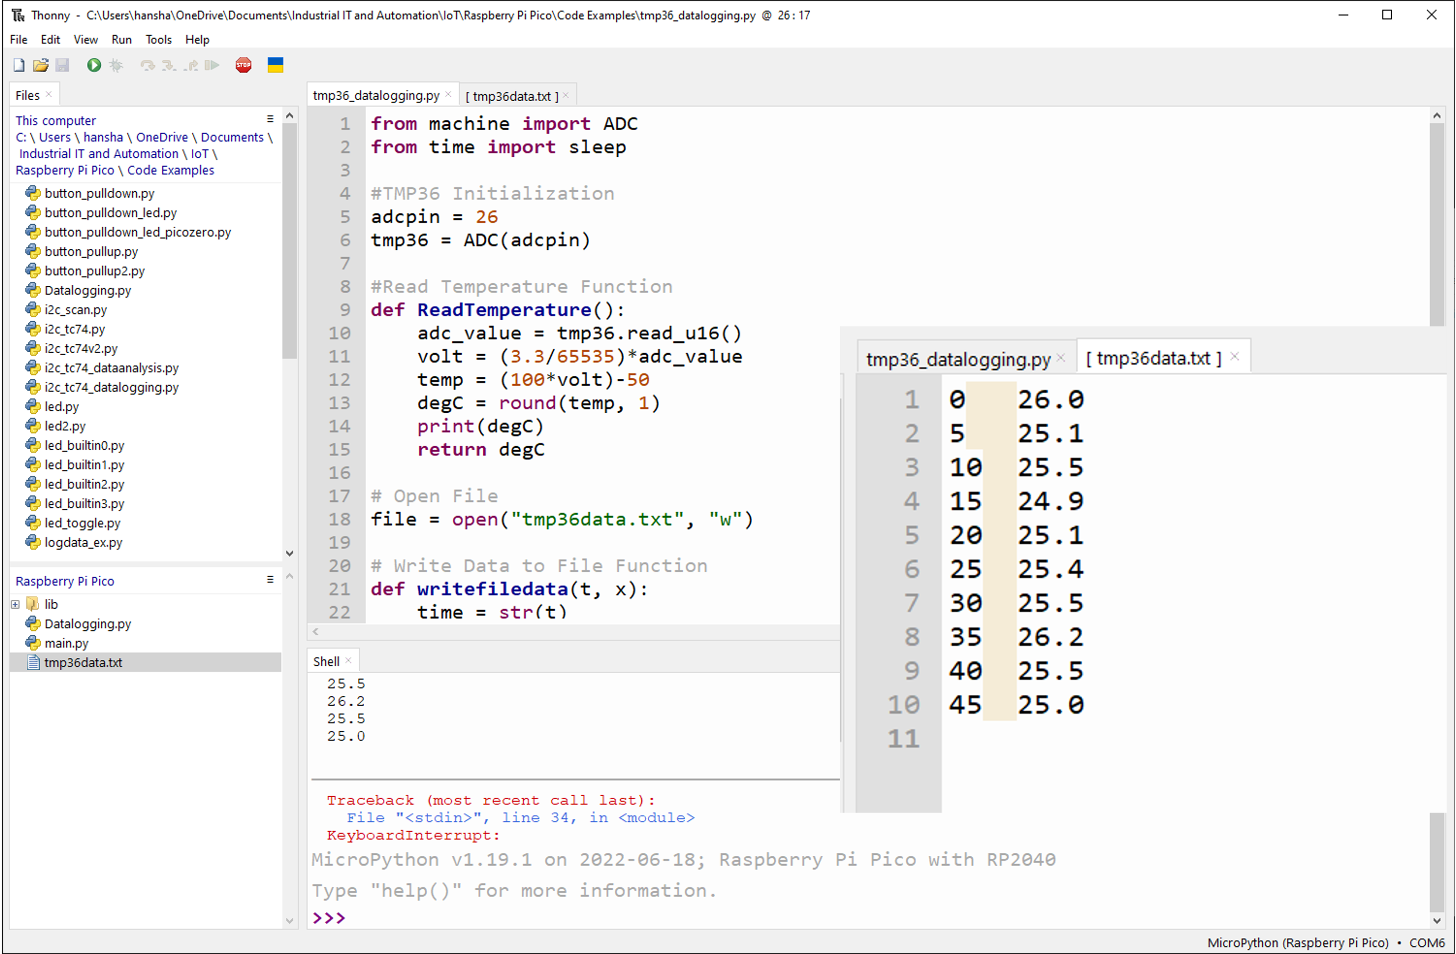Create a new file with toolbar icon
The width and height of the screenshot is (1456, 954).
pyautogui.click(x=19, y=65)
